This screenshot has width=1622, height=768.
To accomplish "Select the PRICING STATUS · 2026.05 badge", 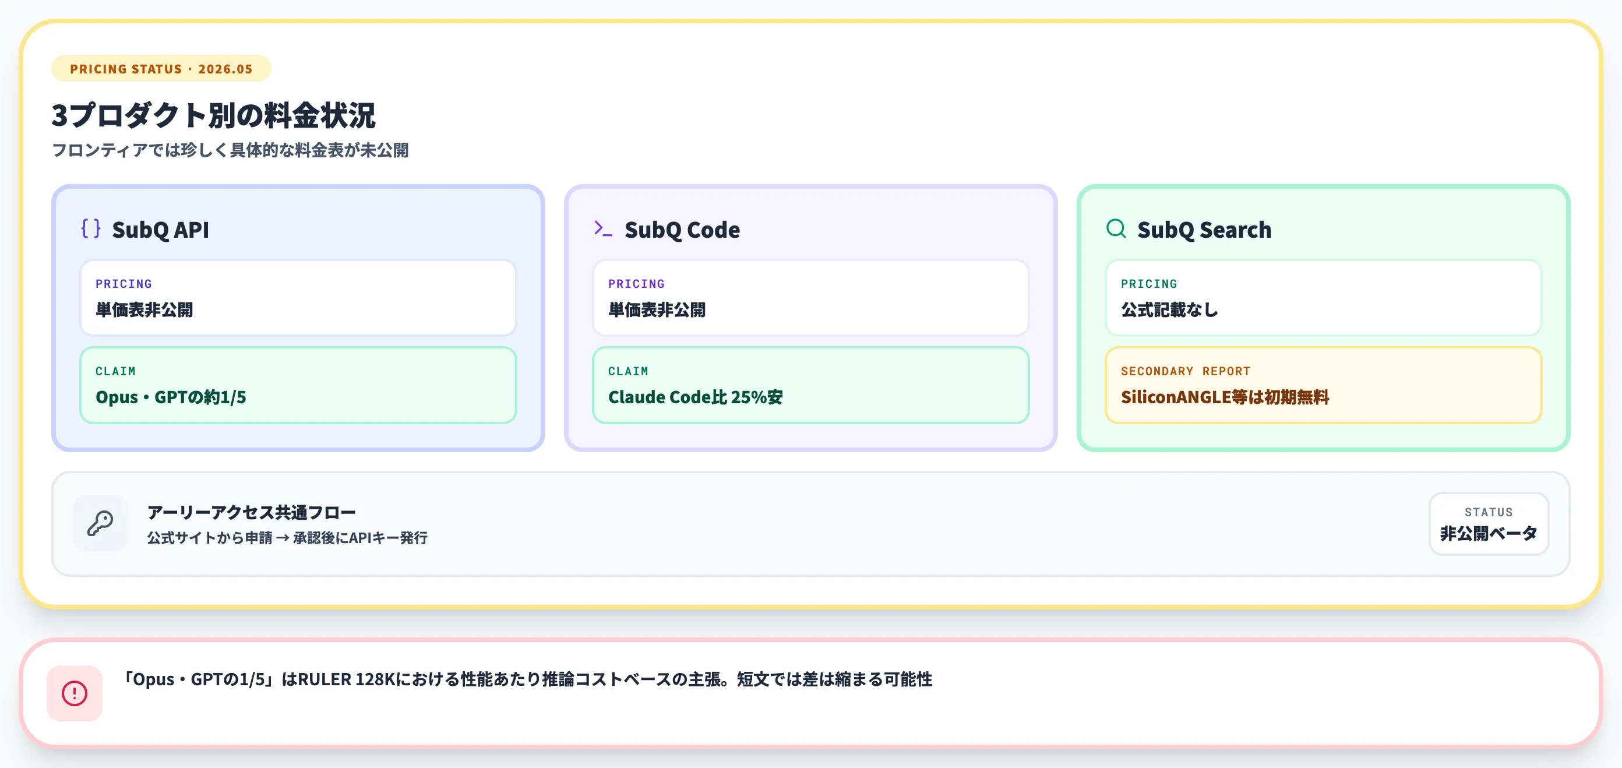I will (x=161, y=69).
